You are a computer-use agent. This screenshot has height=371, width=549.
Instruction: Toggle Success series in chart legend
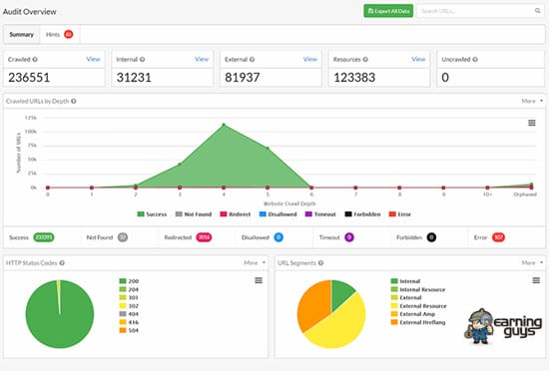tap(152, 214)
